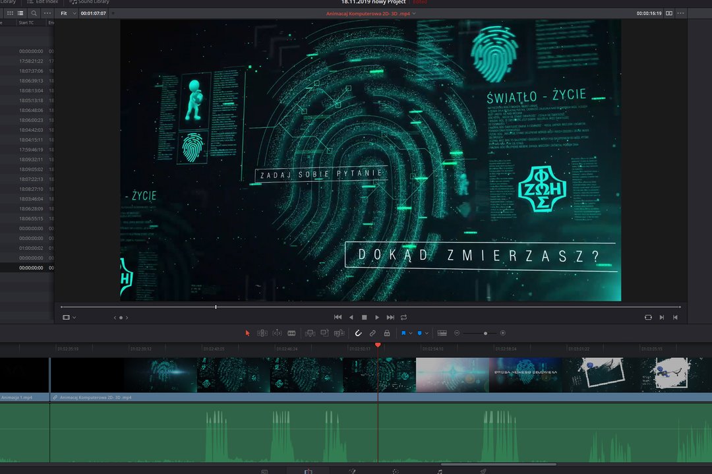Open the Fit viewer zoom dropdown

pyautogui.click(x=67, y=13)
